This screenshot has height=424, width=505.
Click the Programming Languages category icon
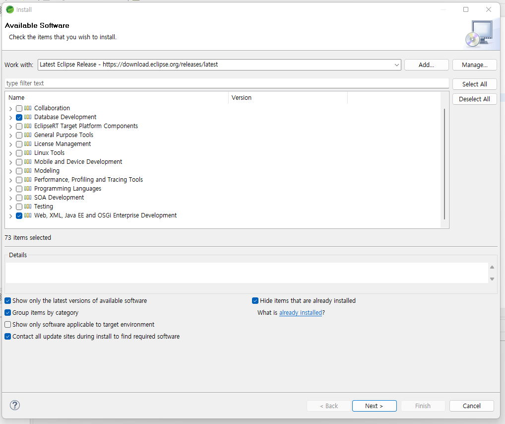tap(28, 189)
